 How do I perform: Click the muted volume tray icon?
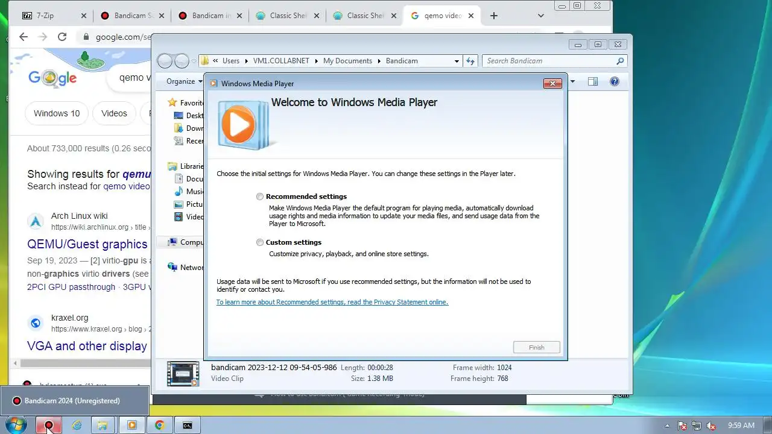[x=711, y=426]
